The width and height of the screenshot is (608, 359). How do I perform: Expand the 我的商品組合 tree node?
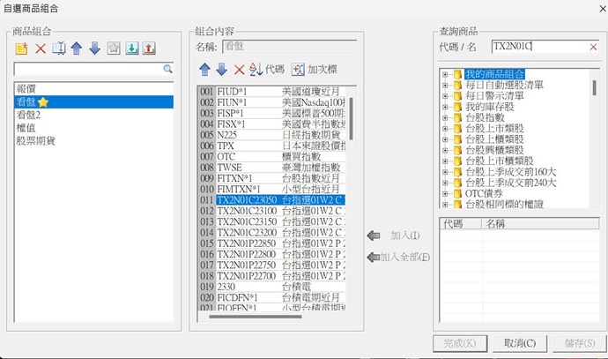(x=446, y=74)
